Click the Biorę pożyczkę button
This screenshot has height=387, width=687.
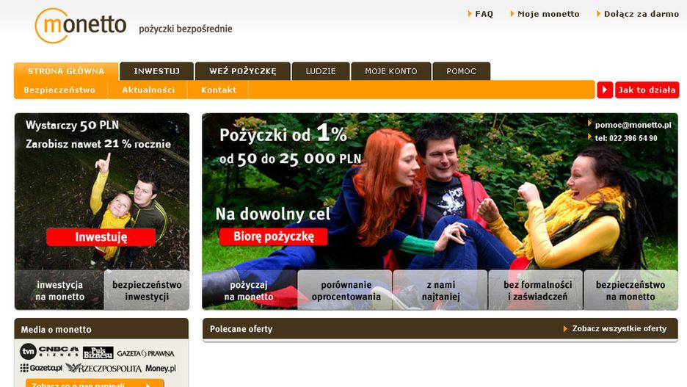click(x=273, y=236)
